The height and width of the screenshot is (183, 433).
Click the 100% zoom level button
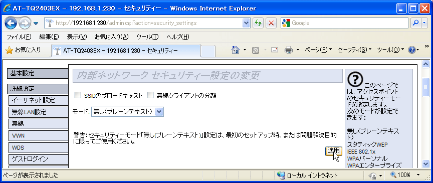[400, 175]
